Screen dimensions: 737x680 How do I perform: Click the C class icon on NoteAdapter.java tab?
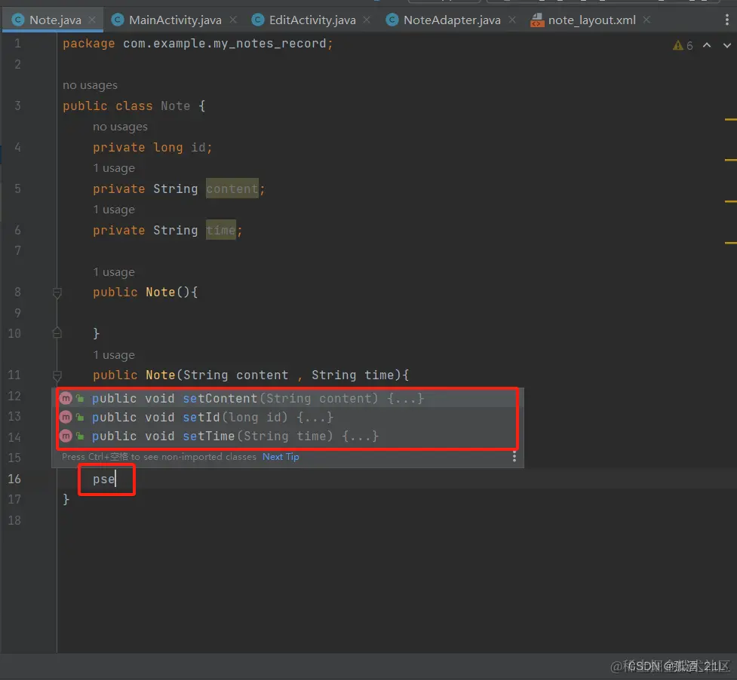[392, 20]
